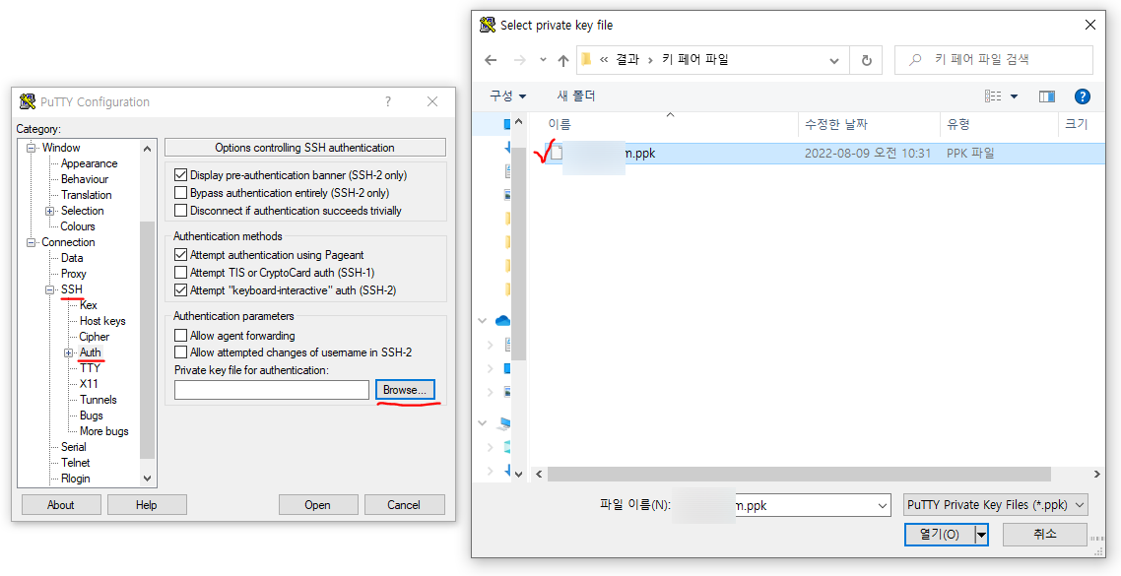Collapse the Connection tree node
The width and height of the screenshot is (1121, 576).
coord(31,242)
